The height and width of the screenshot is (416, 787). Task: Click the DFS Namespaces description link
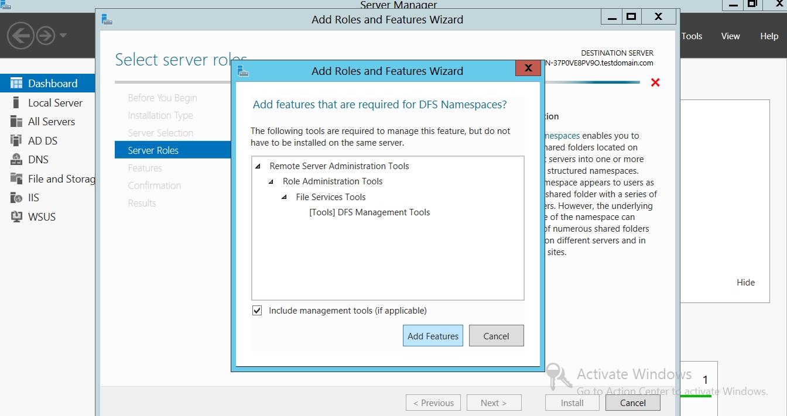tap(562, 136)
